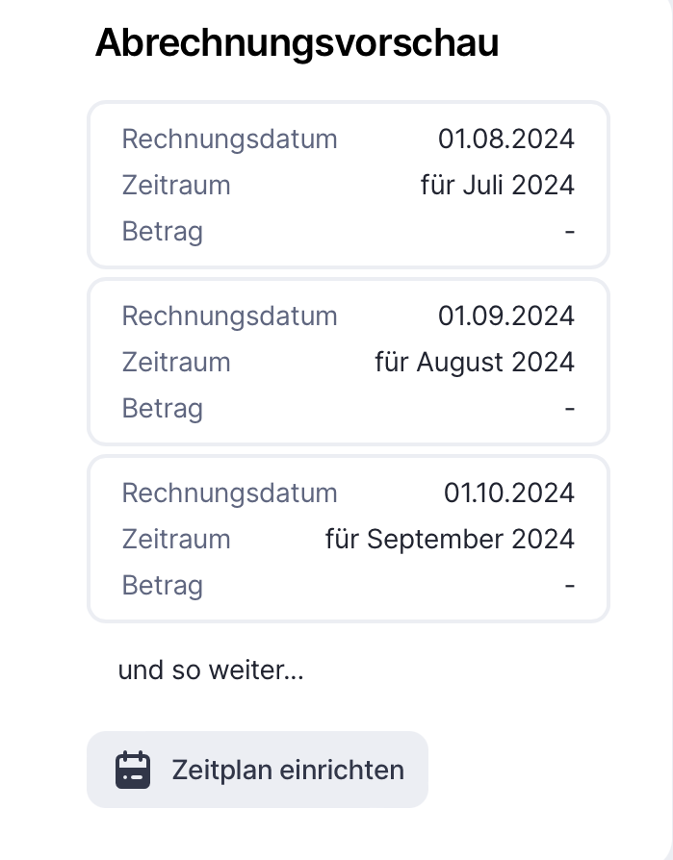
Task: Click Rechnungsdatum label in the September card
Action: (x=229, y=493)
